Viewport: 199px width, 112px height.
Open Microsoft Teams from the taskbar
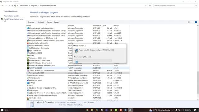point(106,110)
